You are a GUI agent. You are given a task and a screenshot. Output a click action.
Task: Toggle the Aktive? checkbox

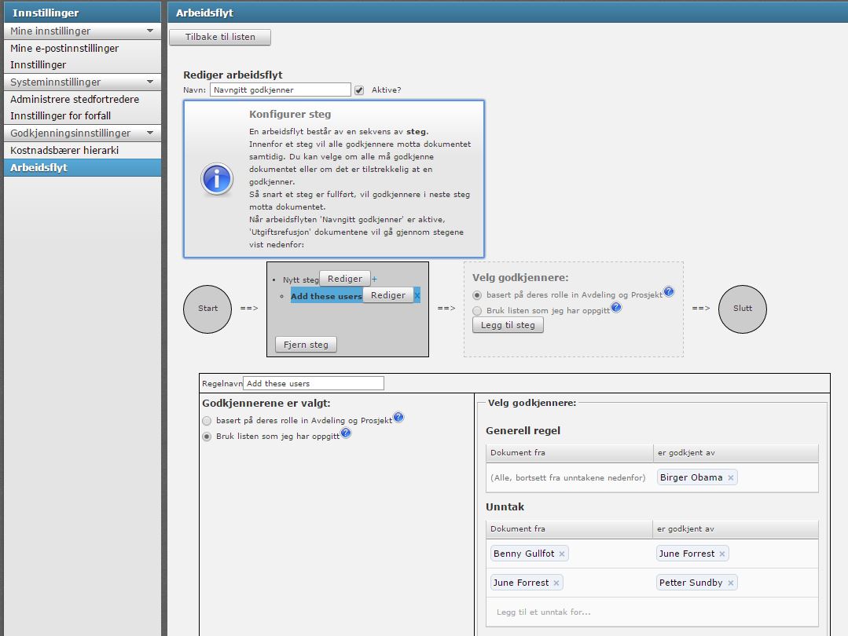tap(359, 90)
